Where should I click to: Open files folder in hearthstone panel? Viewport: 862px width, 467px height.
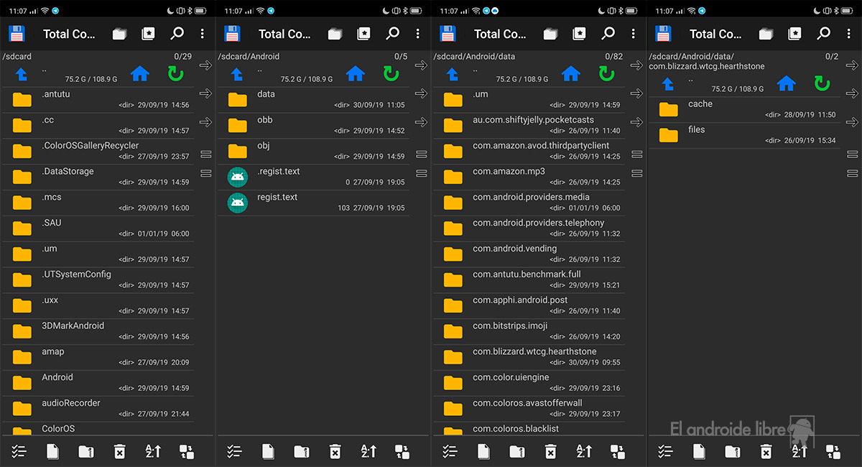[744, 135]
